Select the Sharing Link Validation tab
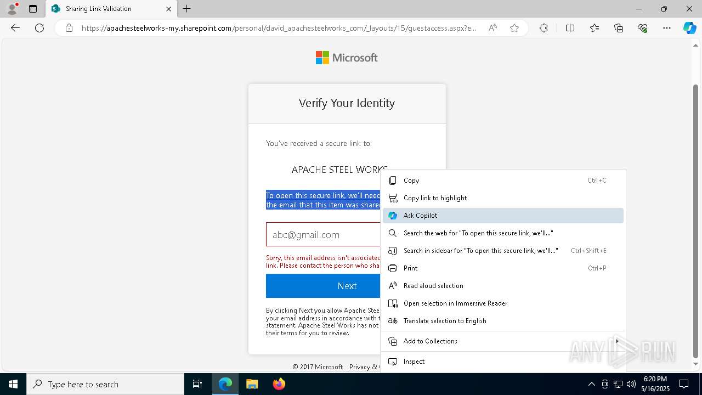The image size is (702, 395). (x=111, y=9)
